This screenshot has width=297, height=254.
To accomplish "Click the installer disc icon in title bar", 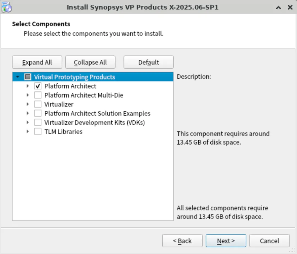I will click(6, 7).
